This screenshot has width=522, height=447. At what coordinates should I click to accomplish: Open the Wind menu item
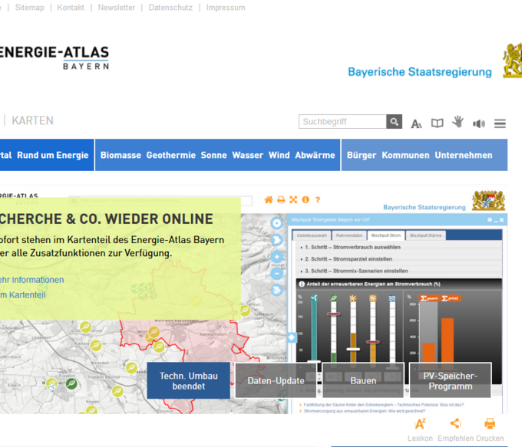point(279,156)
